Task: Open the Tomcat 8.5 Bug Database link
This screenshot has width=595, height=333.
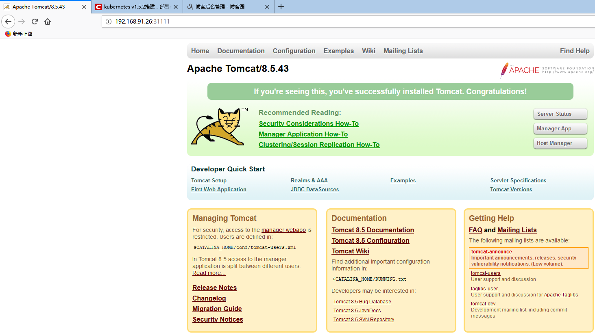Action: (x=362, y=302)
